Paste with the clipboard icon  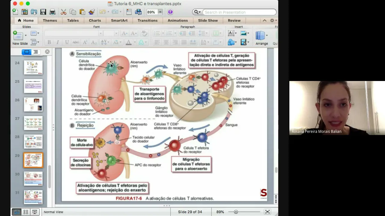(x=82, y=12)
